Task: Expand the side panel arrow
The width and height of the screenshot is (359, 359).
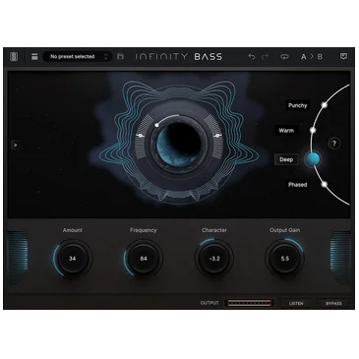Action: click(x=16, y=145)
